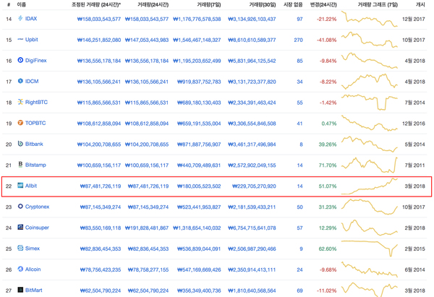
Task: Click Simex change value 62.60%
Action: click(328, 249)
